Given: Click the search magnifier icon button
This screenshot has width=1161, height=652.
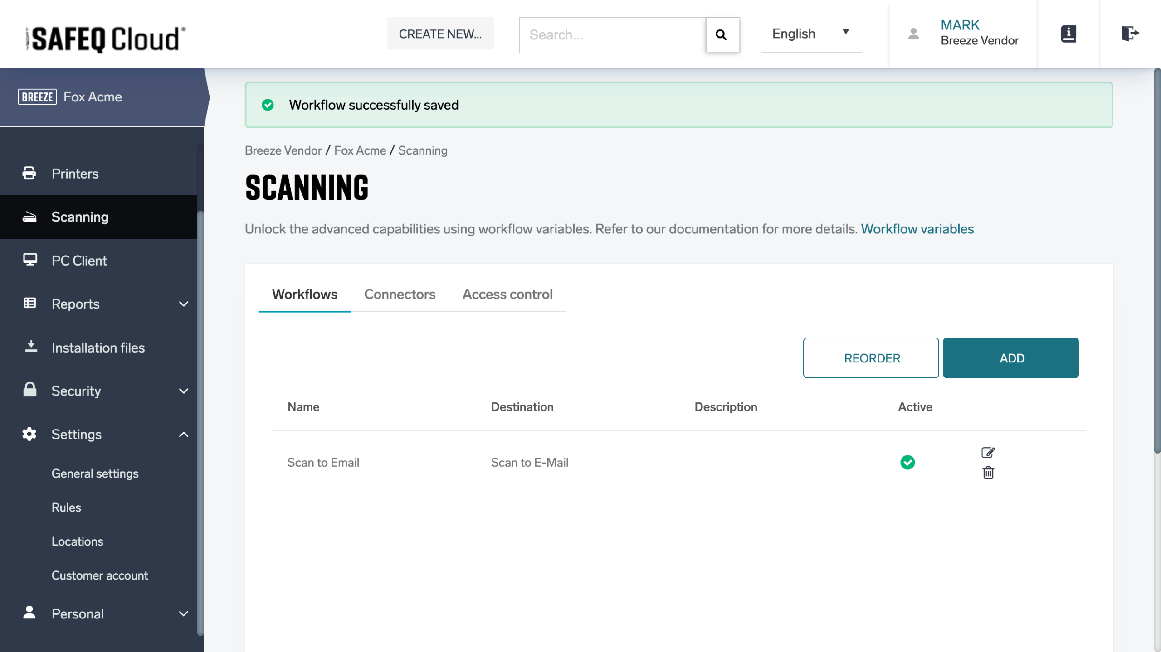Looking at the screenshot, I should coord(722,35).
